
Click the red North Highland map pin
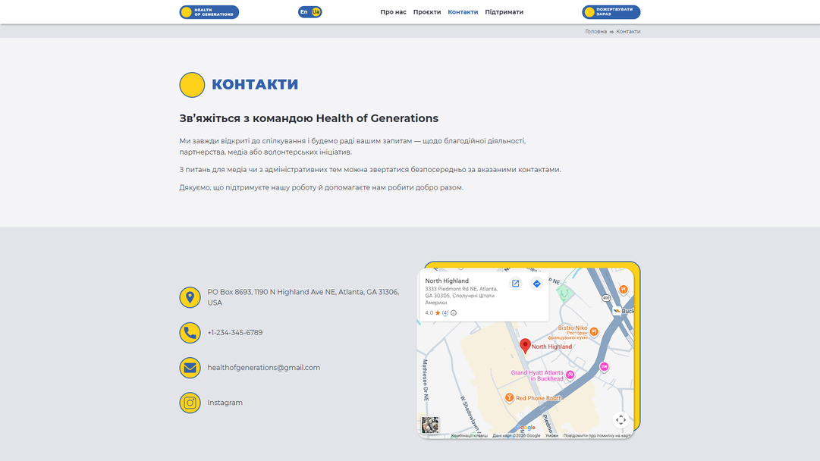coord(525,346)
